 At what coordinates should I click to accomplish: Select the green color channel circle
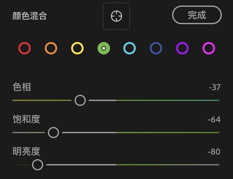pos(104,48)
